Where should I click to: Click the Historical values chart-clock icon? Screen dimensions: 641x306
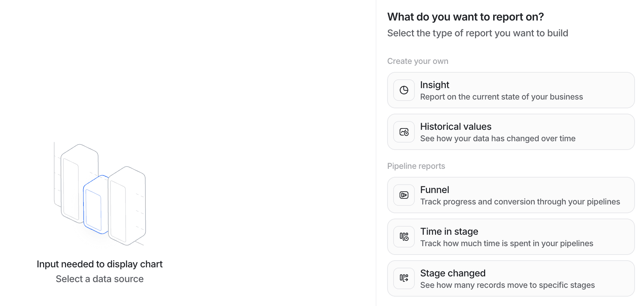click(404, 132)
